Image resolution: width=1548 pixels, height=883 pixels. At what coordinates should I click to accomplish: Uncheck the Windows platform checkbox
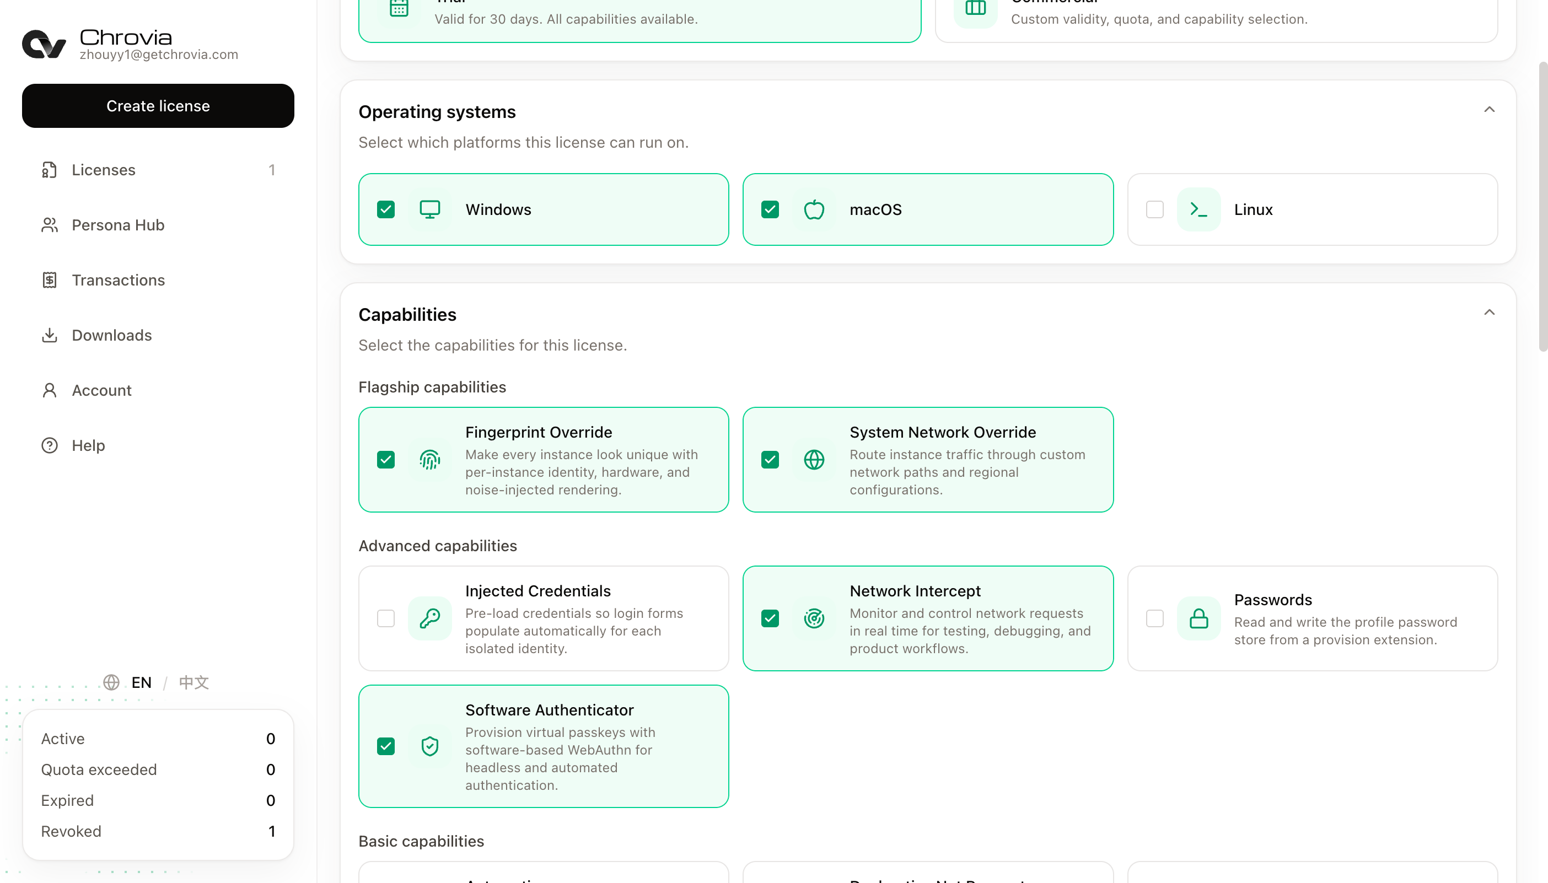(x=386, y=209)
